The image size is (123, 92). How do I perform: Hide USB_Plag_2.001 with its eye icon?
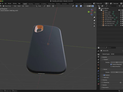pyautogui.click(x=121, y=25)
